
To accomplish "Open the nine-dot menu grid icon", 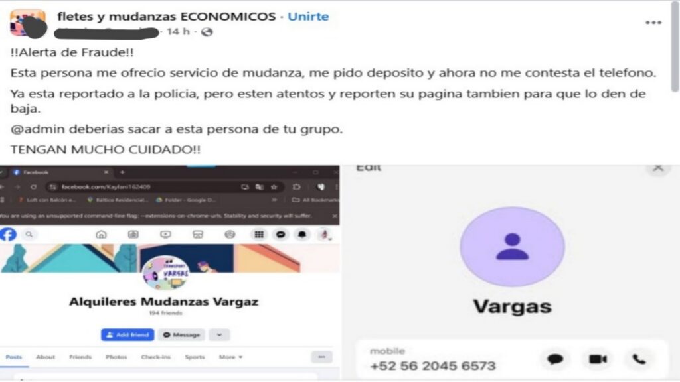I will point(259,234).
